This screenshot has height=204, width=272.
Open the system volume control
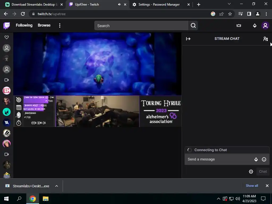pyautogui.click(x=238, y=199)
